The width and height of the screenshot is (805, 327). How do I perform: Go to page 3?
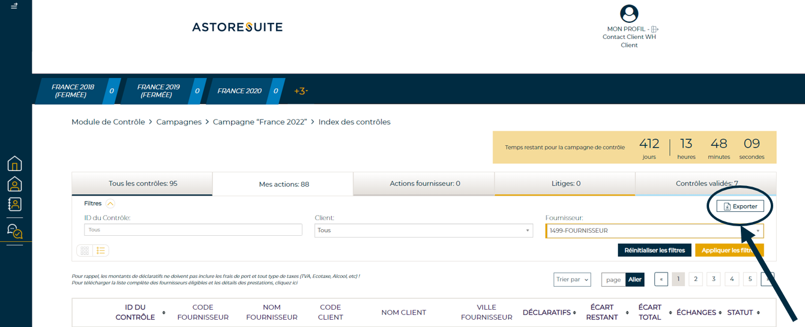713,279
